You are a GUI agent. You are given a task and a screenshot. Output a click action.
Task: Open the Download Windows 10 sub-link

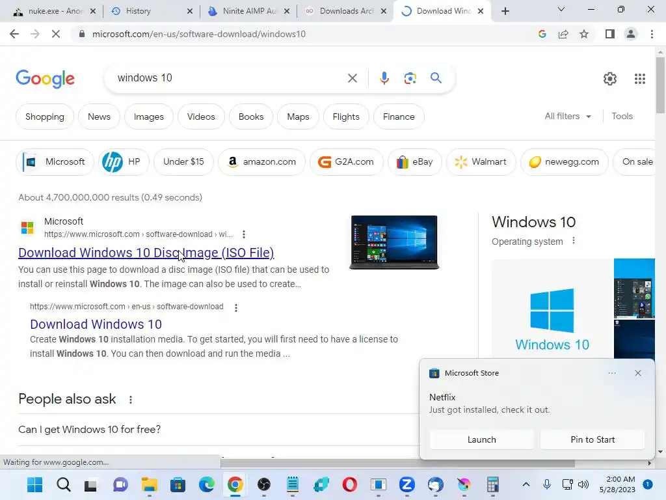pos(96,324)
